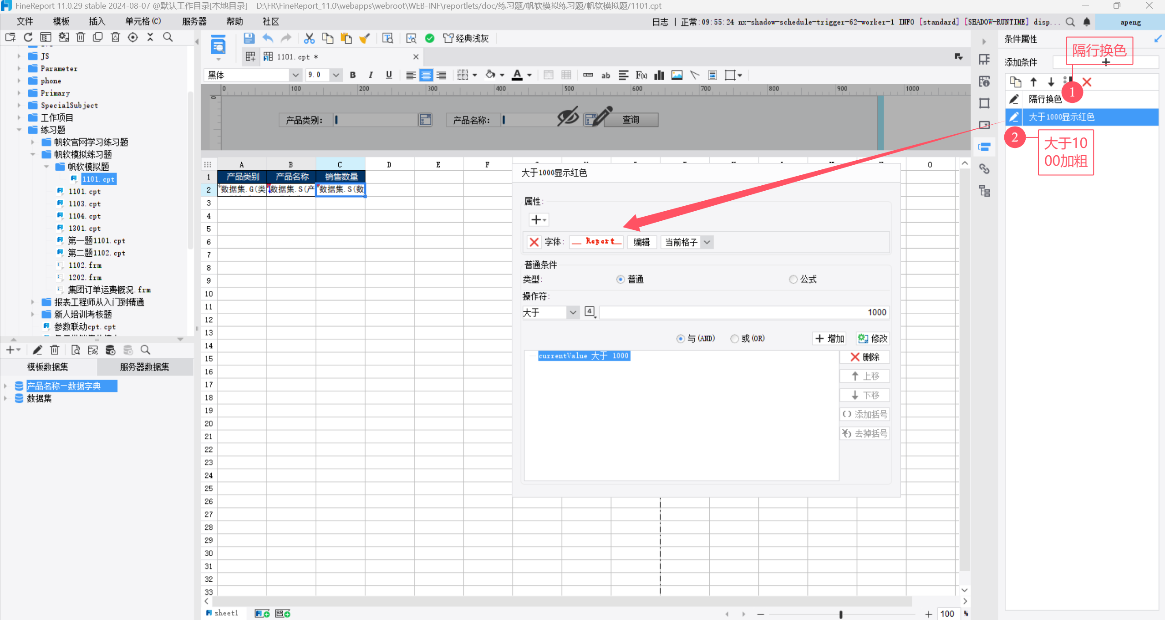This screenshot has height=620, width=1165.
Task: Select the 或(OR) radio button
Action: point(734,339)
